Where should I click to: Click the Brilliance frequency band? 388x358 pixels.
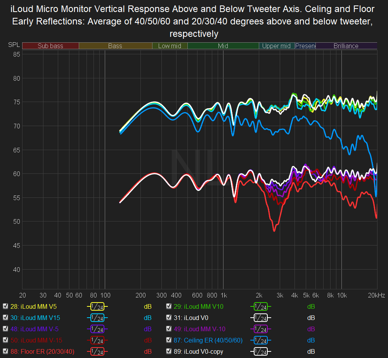click(346, 46)
